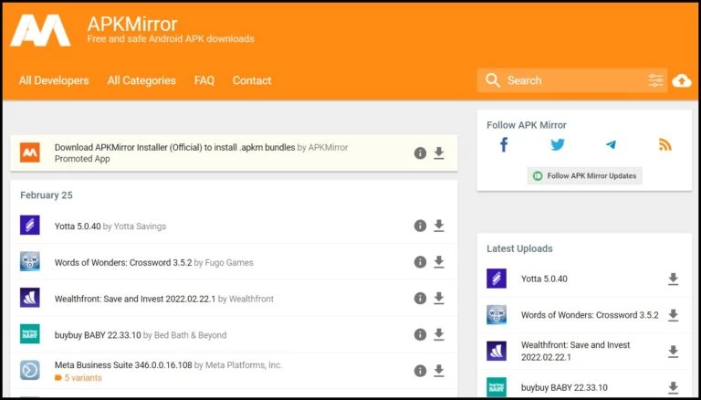Open Words of Wonders in Latest Uploads

590,315
